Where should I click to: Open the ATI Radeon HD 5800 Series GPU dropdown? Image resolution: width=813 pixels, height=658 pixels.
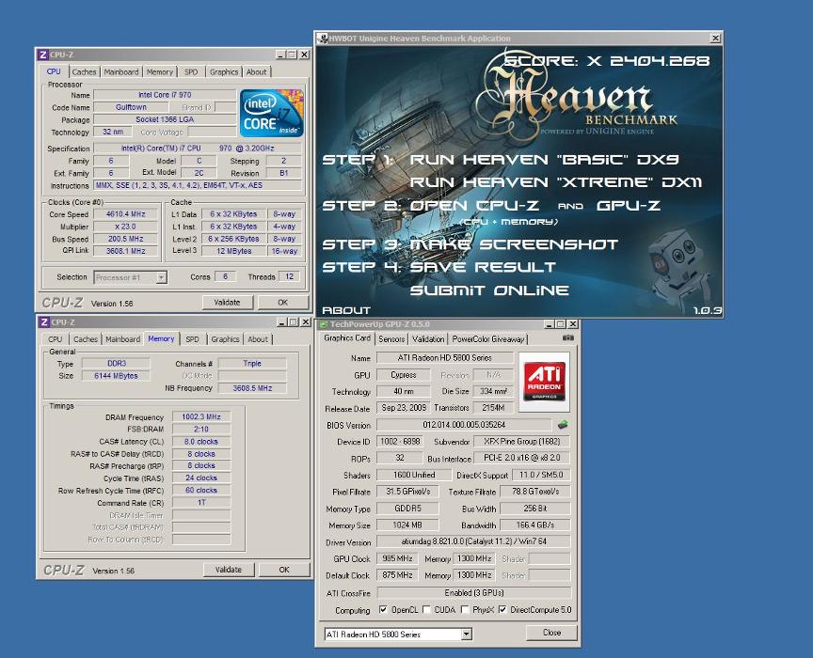click(466, 634)
